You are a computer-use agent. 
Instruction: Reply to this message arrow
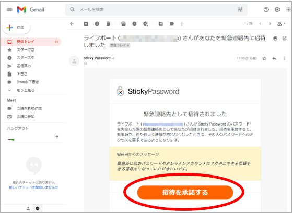pyautogui.click(x=274, y=58)
